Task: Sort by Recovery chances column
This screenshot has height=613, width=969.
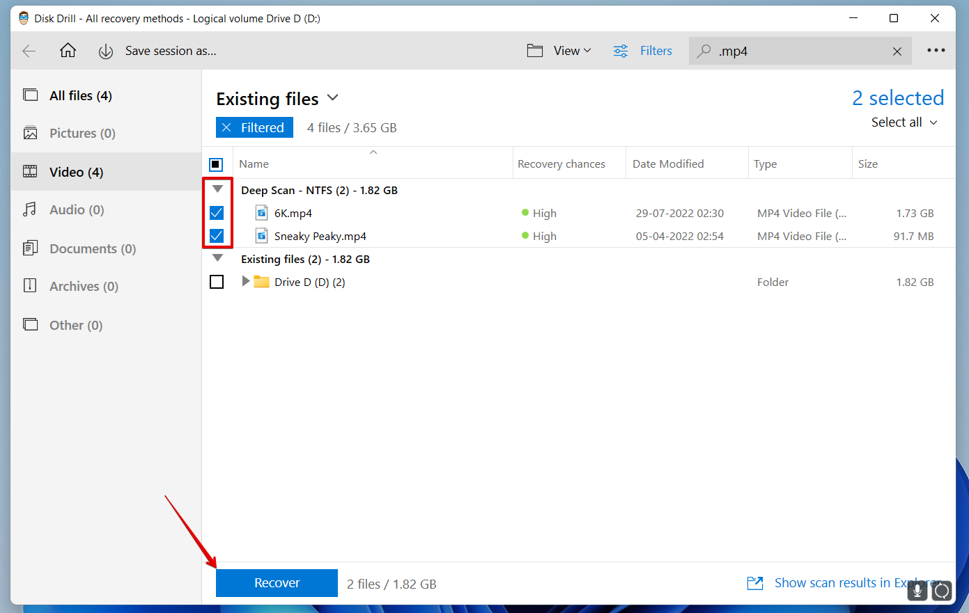Action: 569,164
